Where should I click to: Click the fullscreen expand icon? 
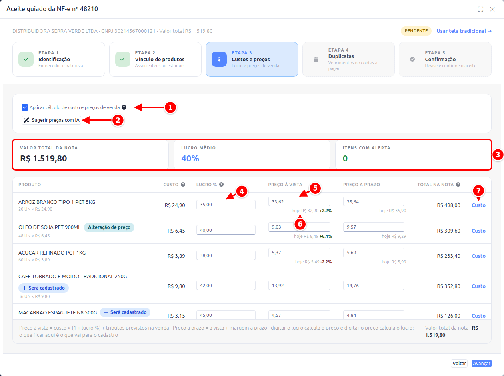[480, 9]
